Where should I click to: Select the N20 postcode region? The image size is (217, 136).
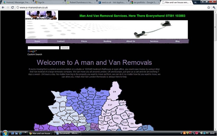click(x=69, y=94)
